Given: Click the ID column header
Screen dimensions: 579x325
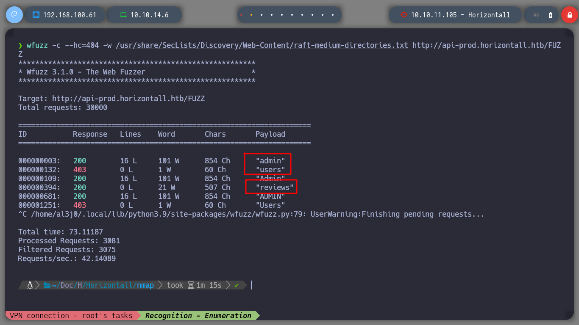Looking at the screenshot, I should (22, 134).
